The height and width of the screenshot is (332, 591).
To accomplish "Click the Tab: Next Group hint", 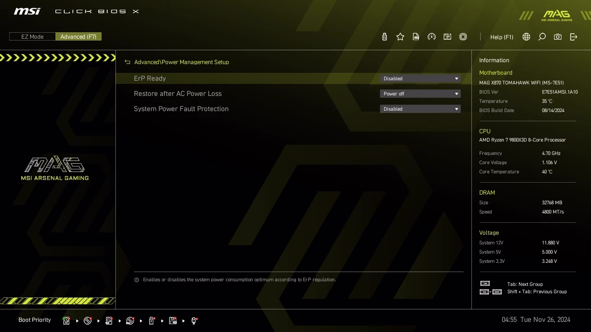I will (x=525, y=284).
